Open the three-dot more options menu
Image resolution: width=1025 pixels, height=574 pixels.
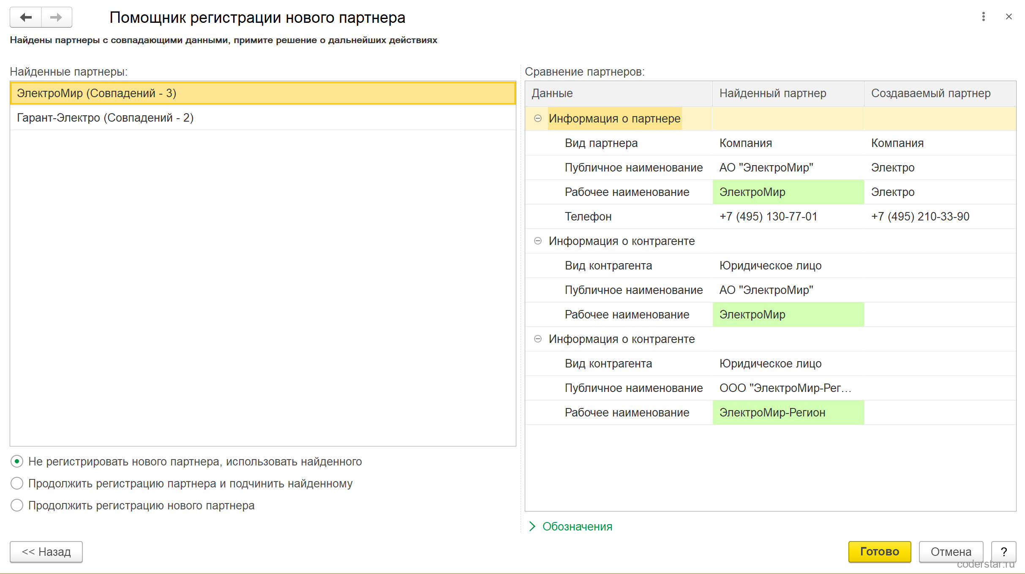(x=984, y=16)
